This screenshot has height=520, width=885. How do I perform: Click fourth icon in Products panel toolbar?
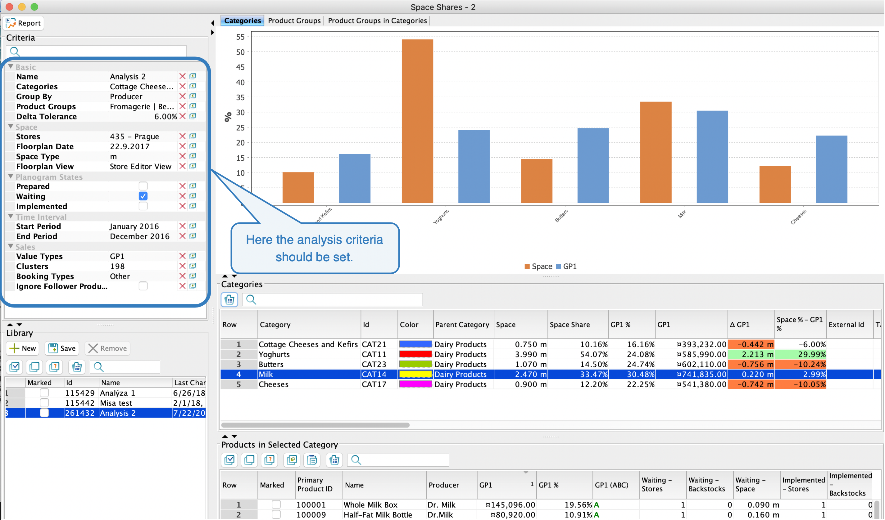tap(292, 460)
